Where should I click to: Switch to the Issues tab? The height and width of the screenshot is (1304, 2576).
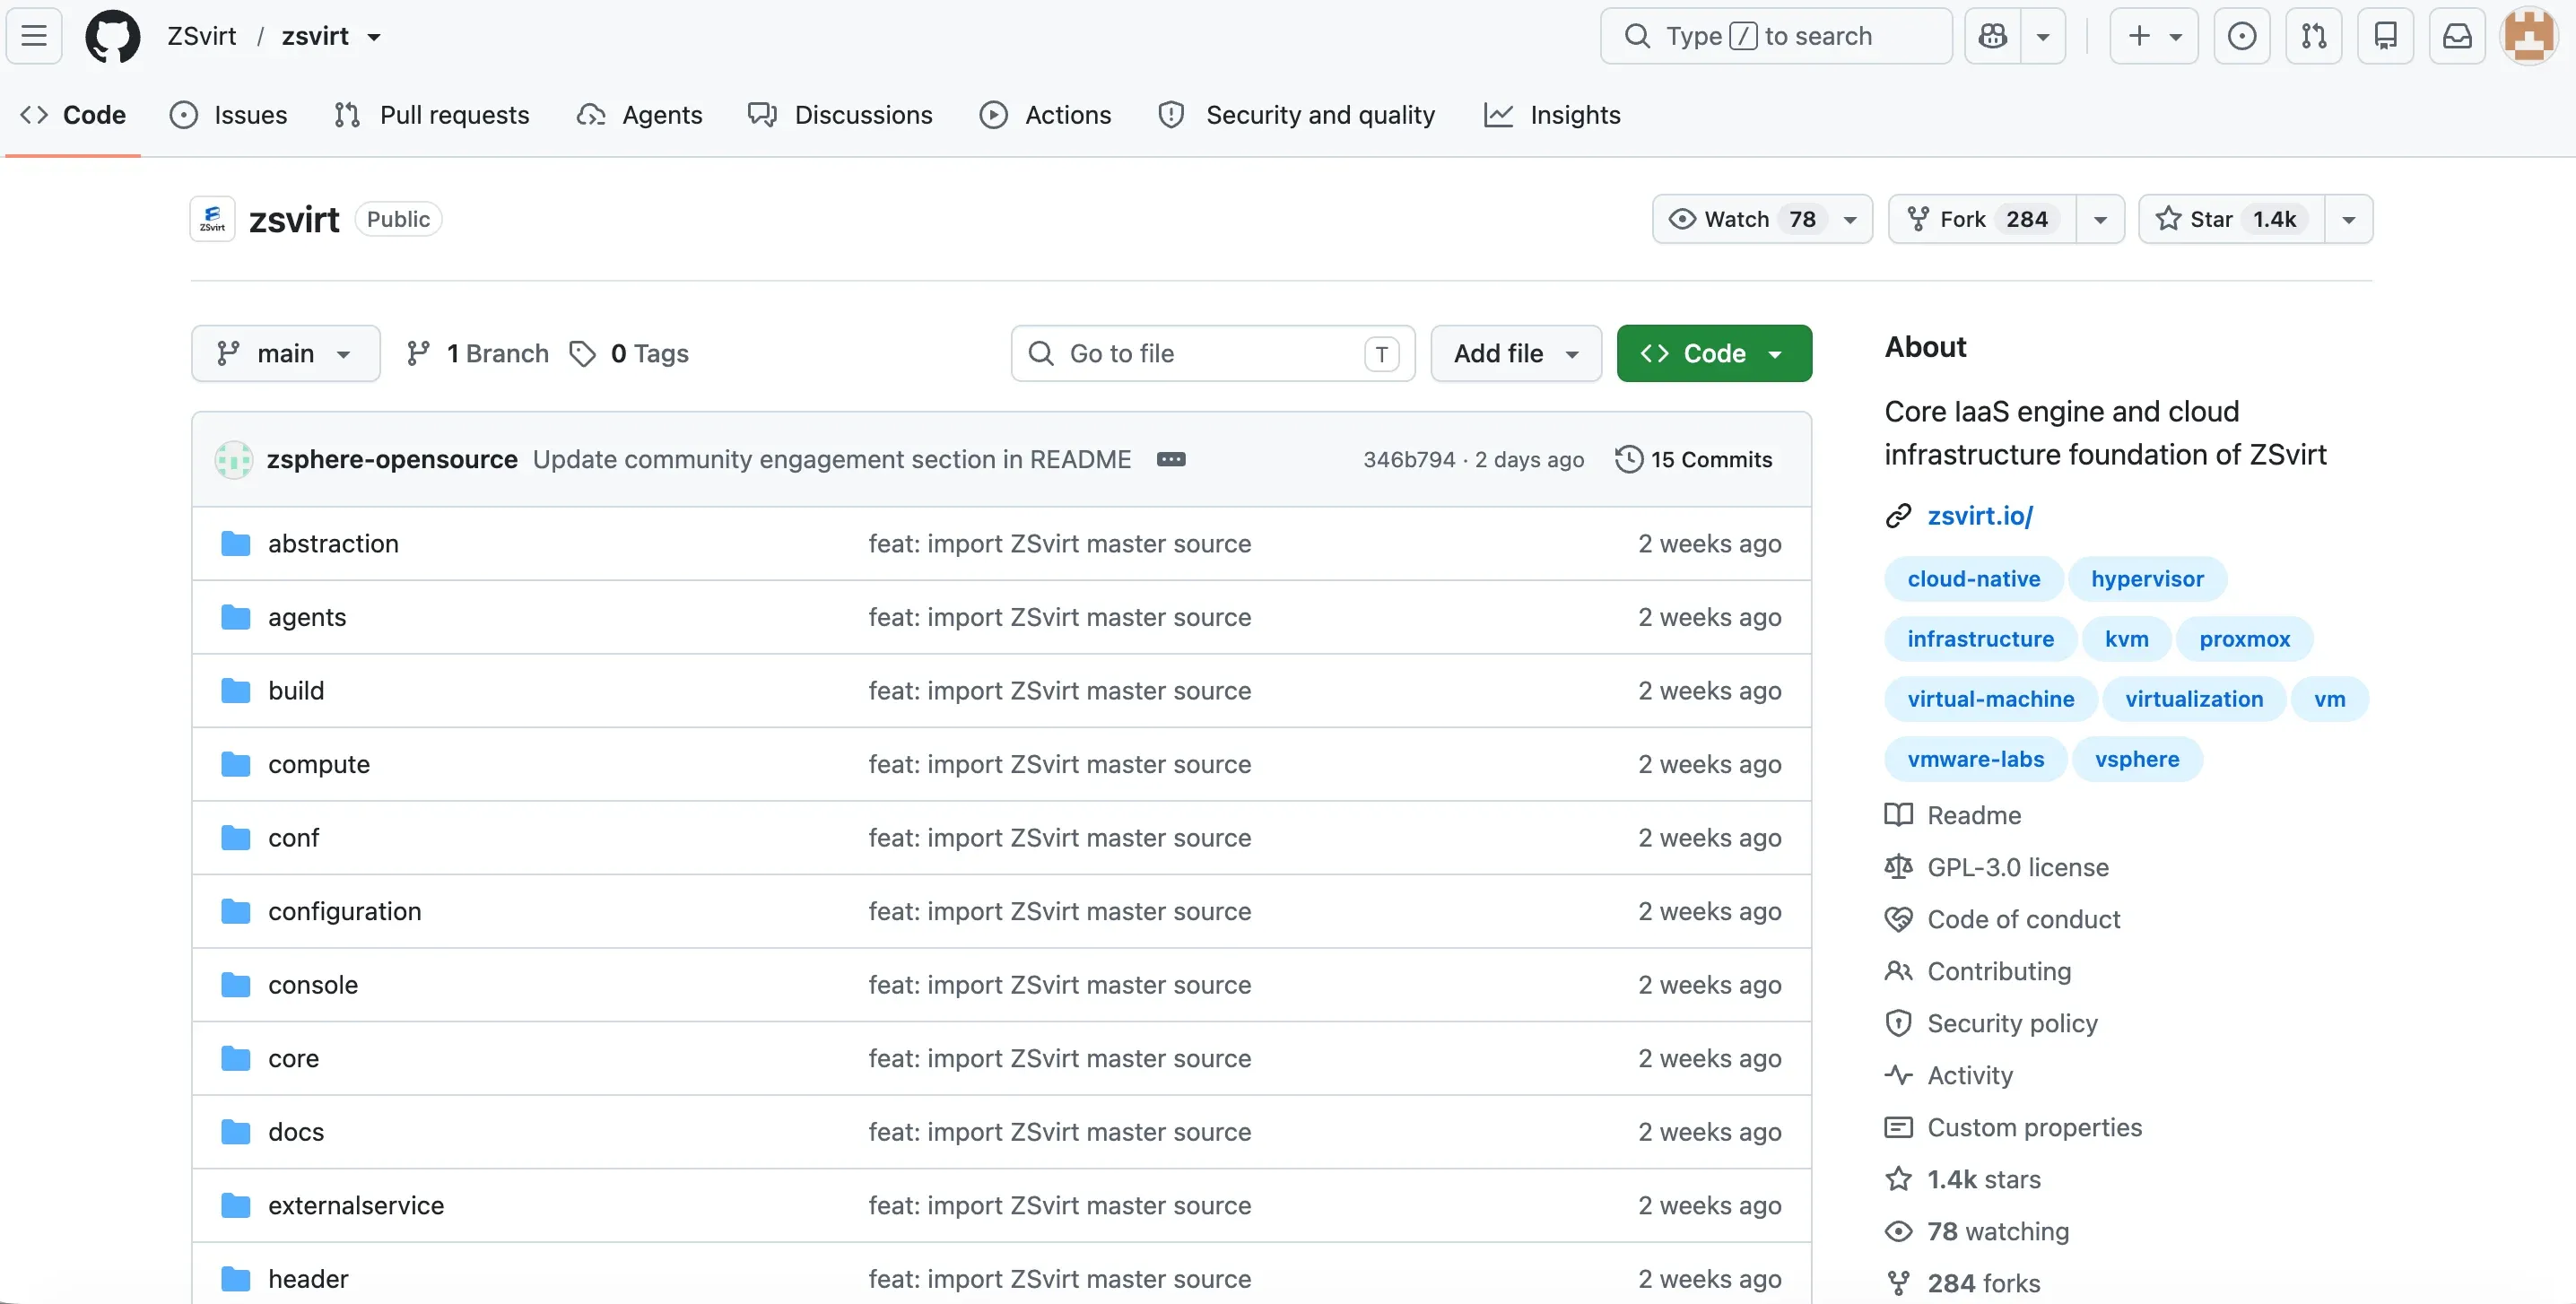click(228, 115)
